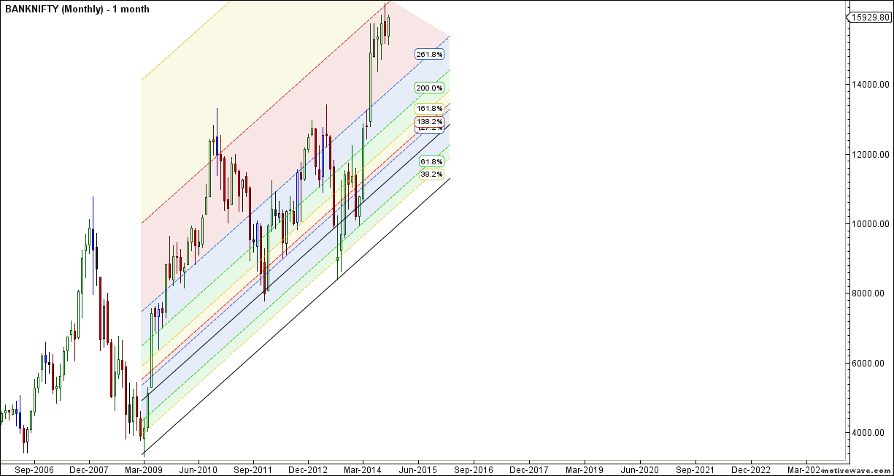
Task: Click Mar-2014 on the time axis
Action: (x=363, y=470)
